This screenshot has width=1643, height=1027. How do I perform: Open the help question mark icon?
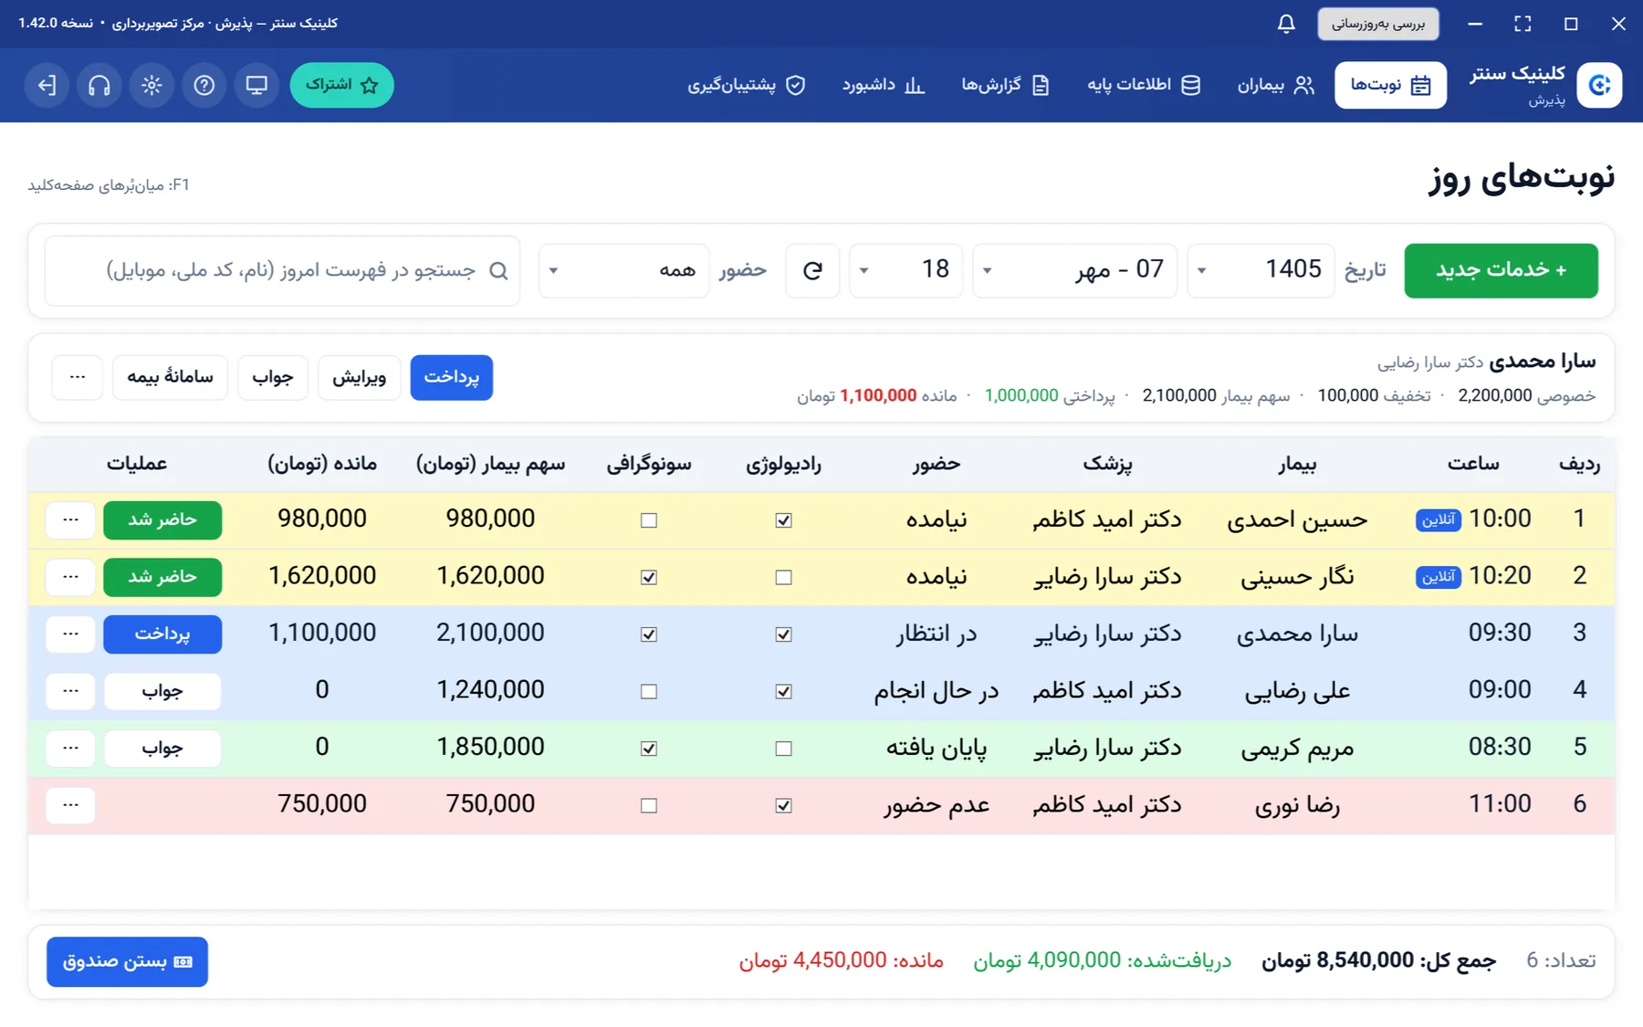pos(204,85)
